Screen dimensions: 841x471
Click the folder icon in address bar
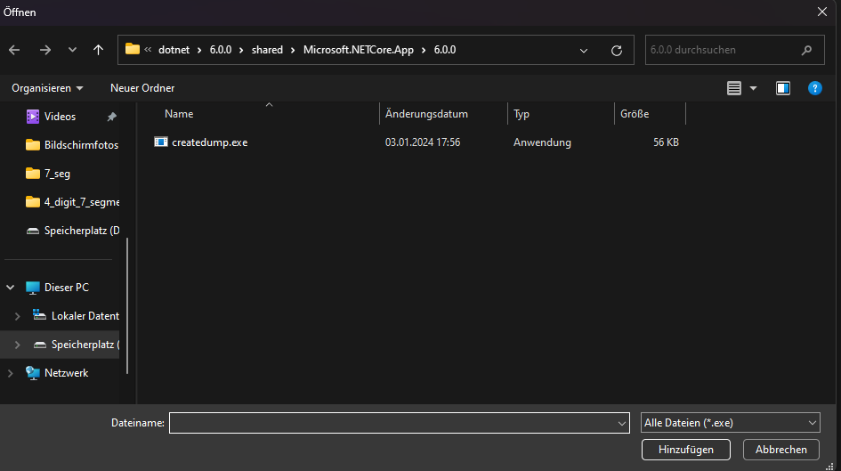coord(132,49)
